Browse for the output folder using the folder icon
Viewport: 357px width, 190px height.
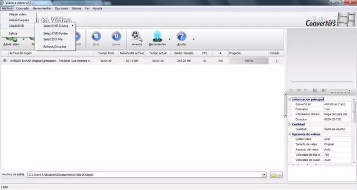[x=276, y=175]
